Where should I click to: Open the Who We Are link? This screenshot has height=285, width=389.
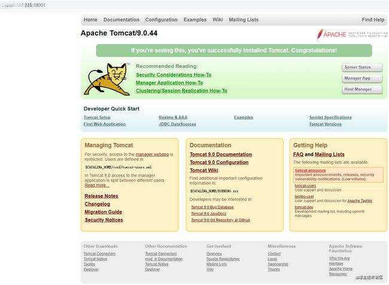tap(339, 258)
